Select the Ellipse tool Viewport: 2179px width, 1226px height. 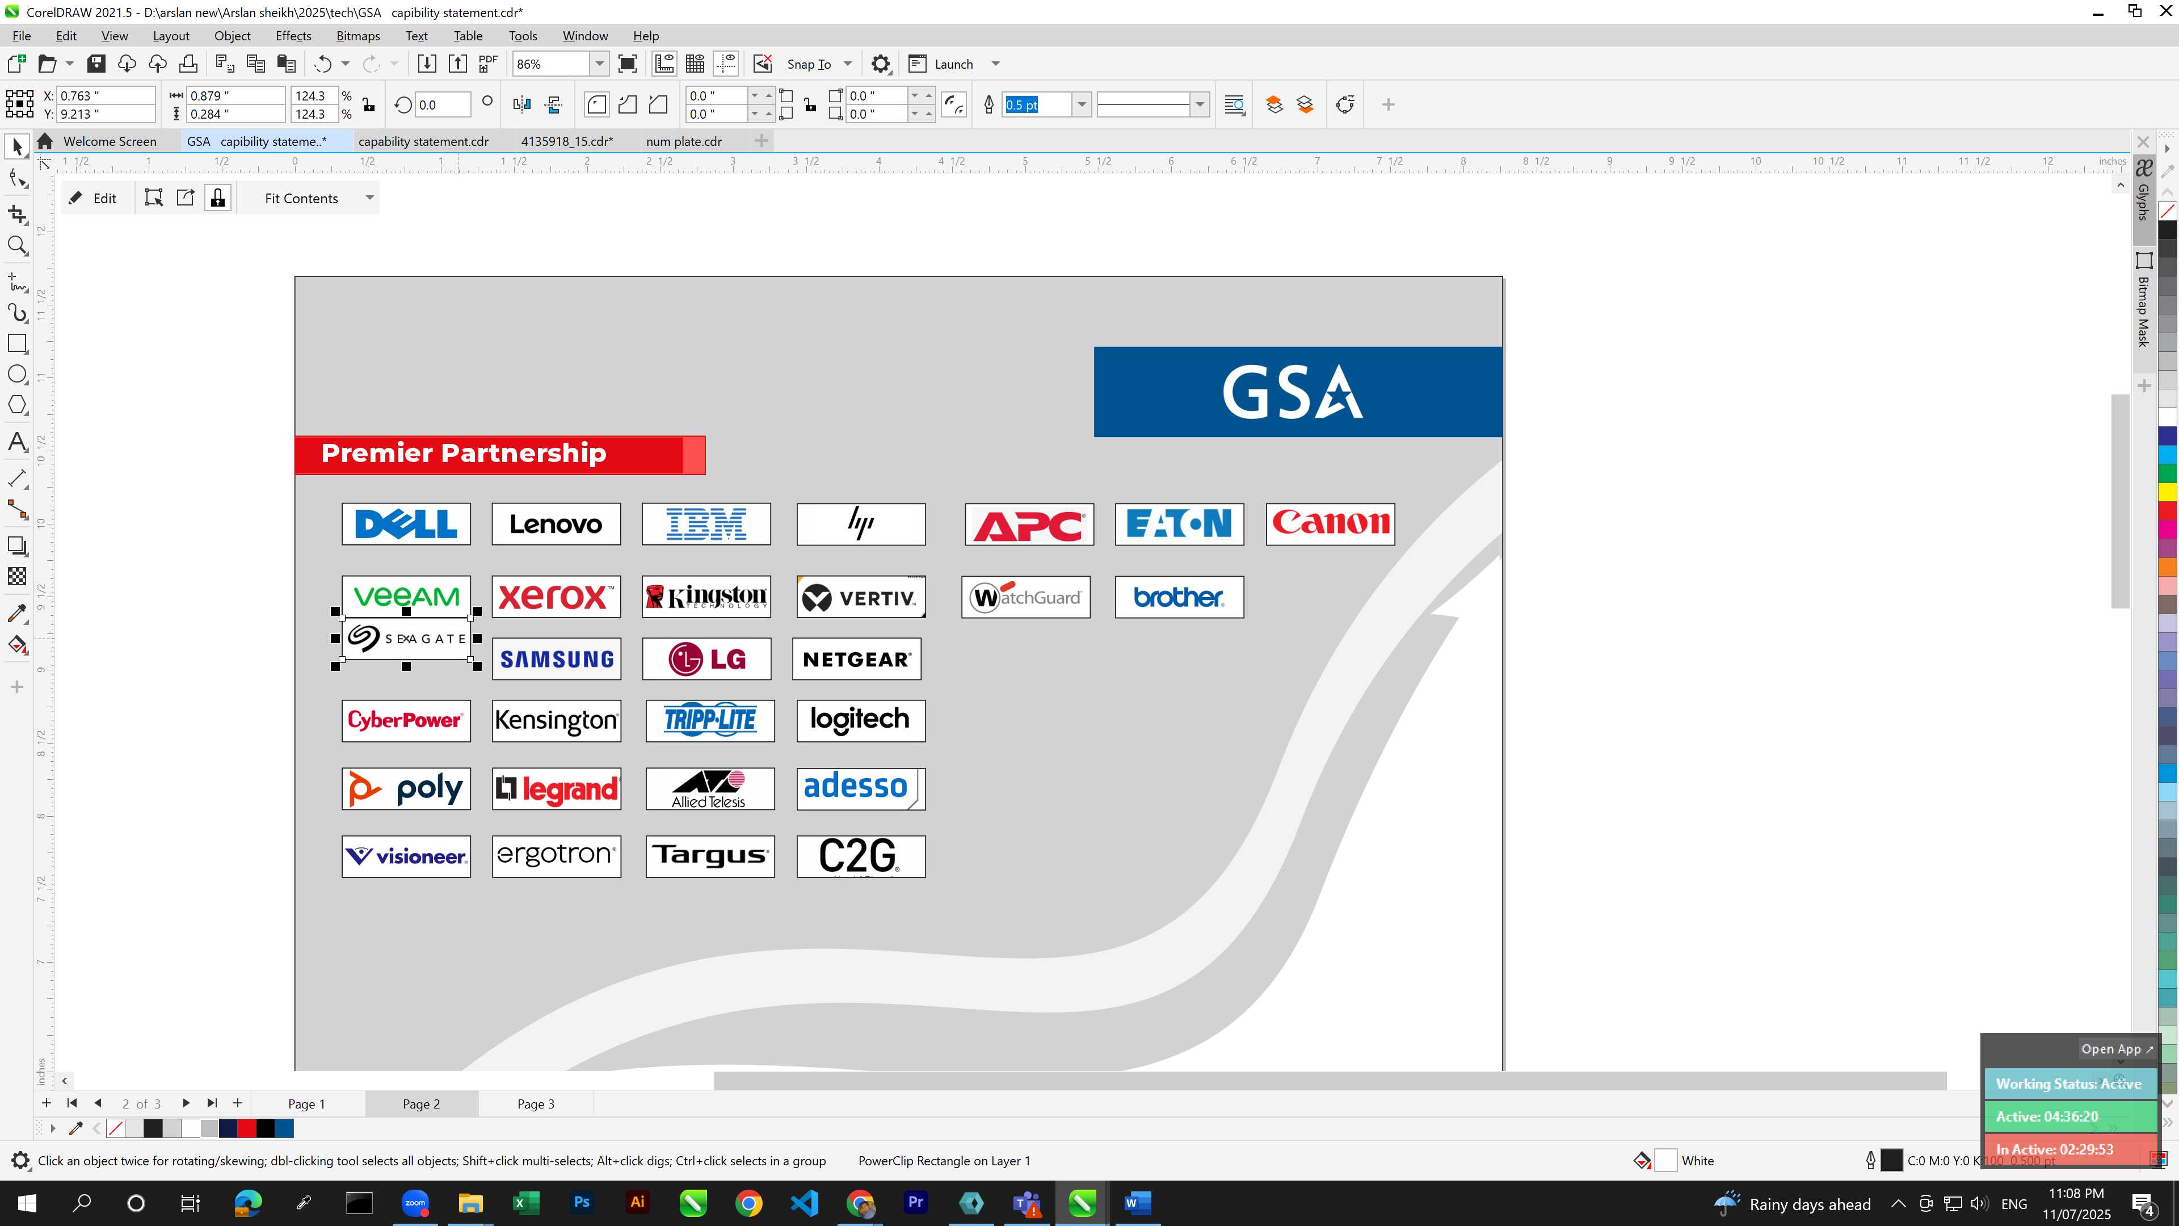pos(17,374)
